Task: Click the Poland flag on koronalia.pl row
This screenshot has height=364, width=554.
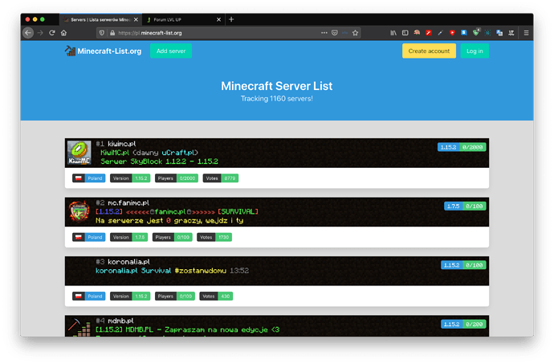Action: (x=79, y=297)
